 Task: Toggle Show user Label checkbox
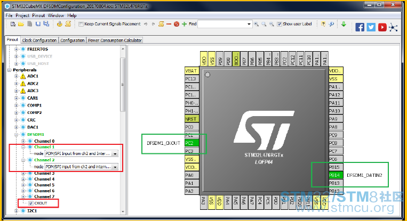(280, 24)
